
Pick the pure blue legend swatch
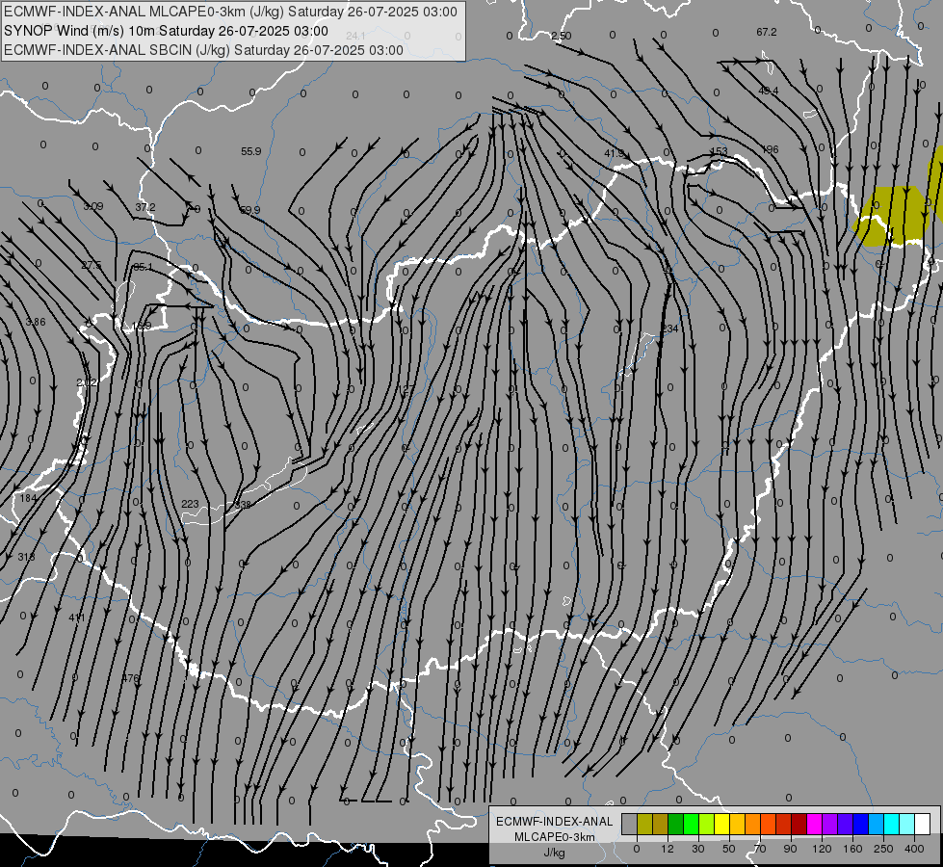(x=861, y=824)
